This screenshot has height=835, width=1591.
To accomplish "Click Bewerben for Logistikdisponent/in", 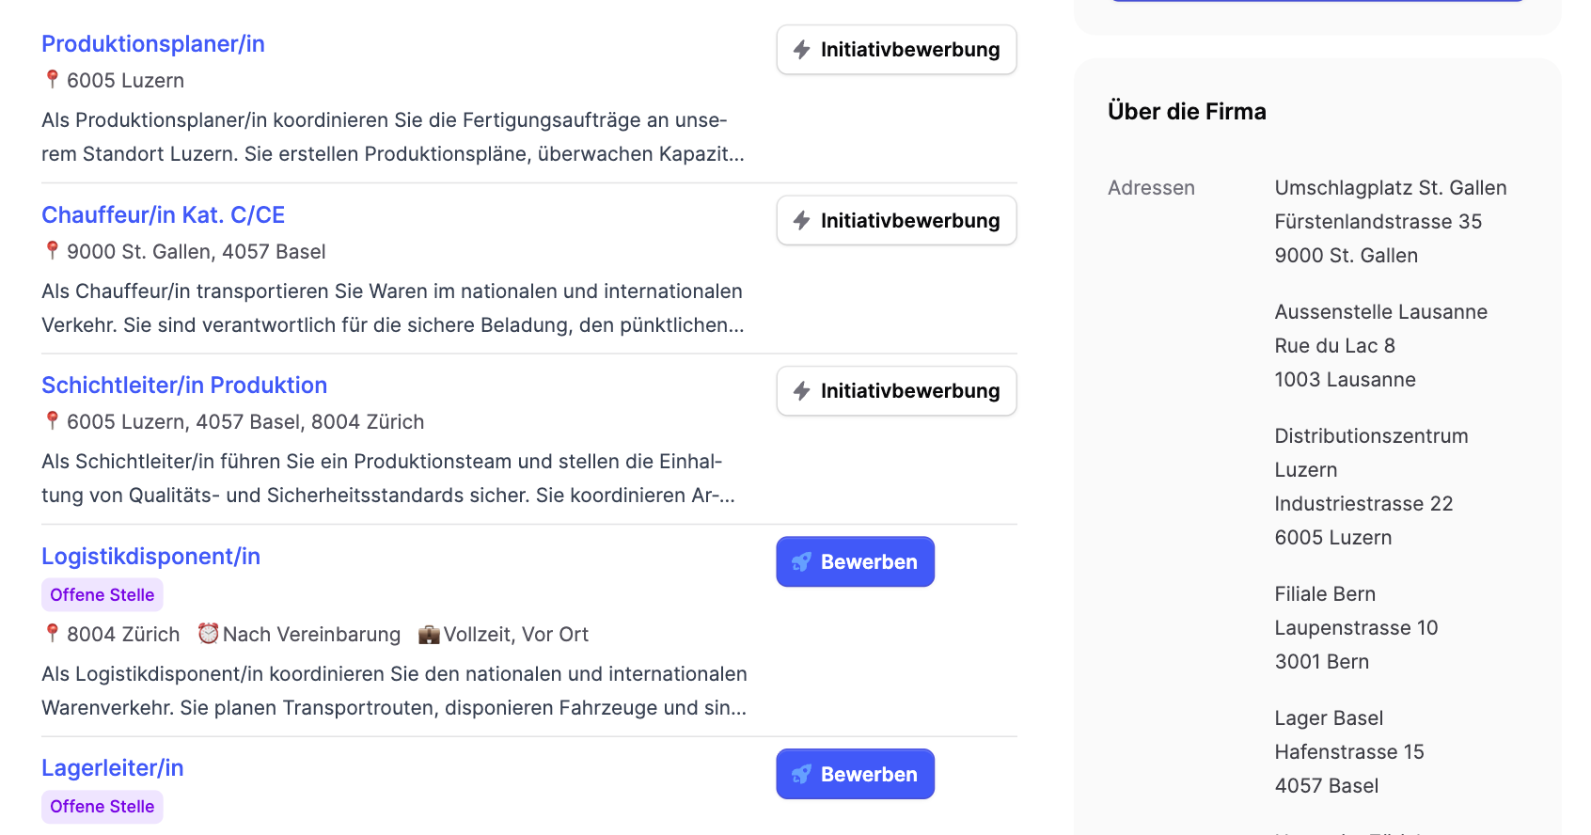I will (855, 562).
